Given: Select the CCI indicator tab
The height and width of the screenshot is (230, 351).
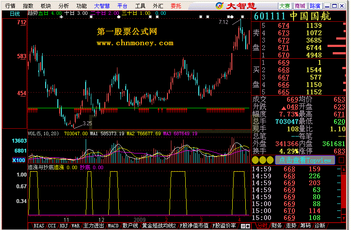Looking at the screenshot, I should (x=52, y=226).
